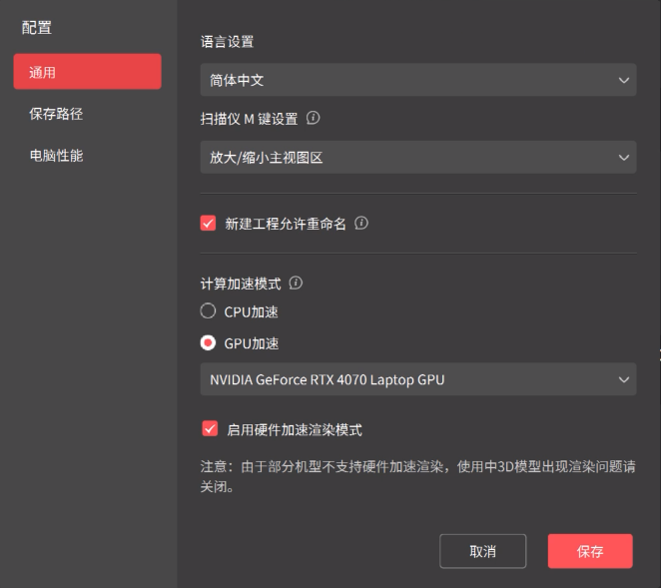Expand the 放大/缩小主视图区 dropdown
Viewport: 661px width, 588px height.
[418, 157]
